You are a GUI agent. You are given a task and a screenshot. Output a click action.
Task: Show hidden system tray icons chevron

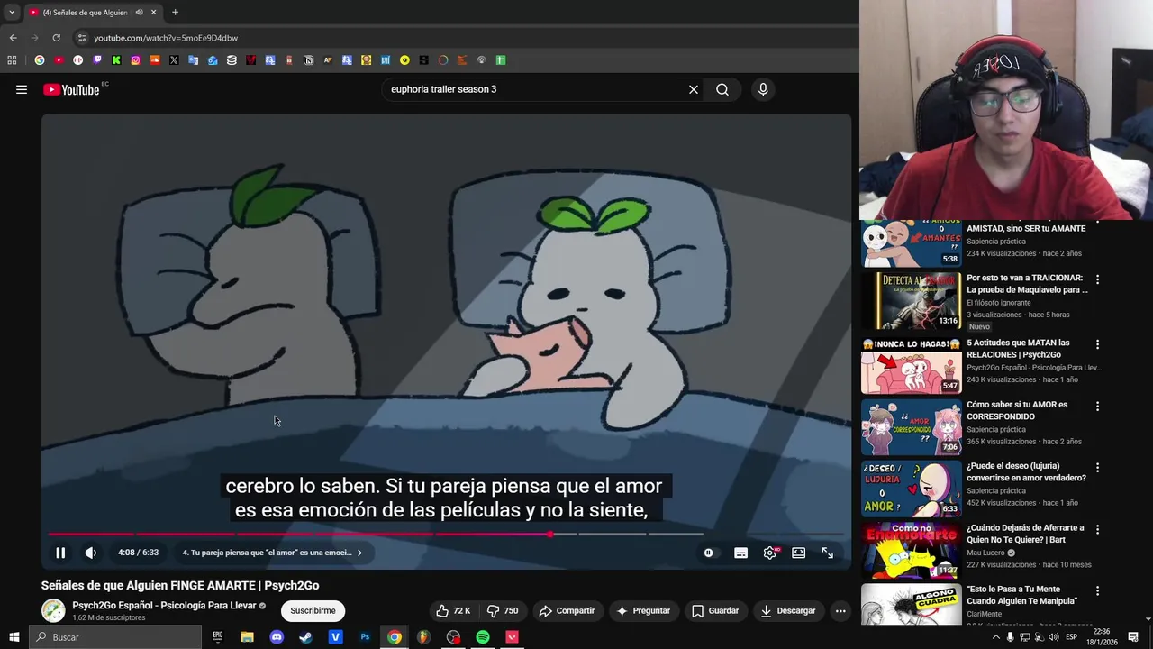point(994,637)
